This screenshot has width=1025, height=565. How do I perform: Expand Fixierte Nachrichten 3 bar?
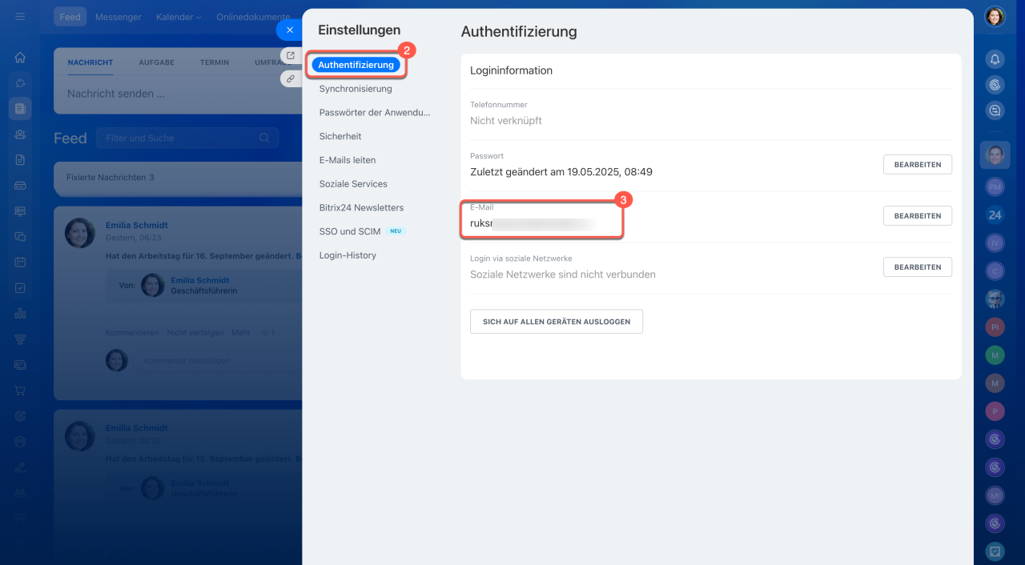tap(178, 177)
